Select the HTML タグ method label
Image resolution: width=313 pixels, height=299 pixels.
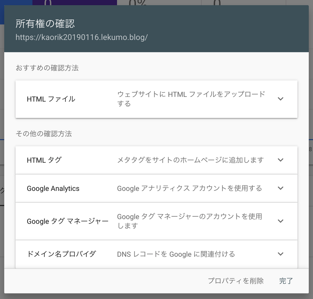tap(44, 160)
